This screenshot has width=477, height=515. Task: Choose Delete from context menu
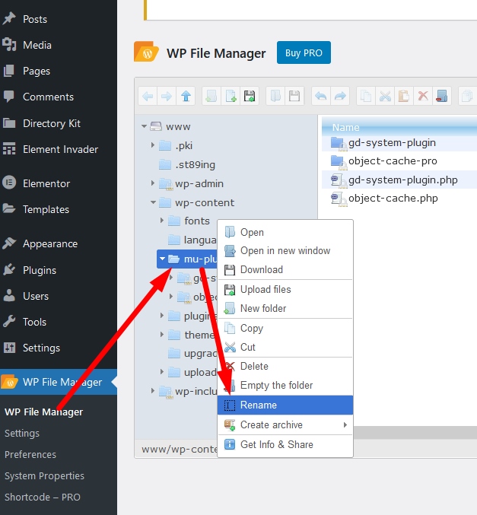point(285,366)
